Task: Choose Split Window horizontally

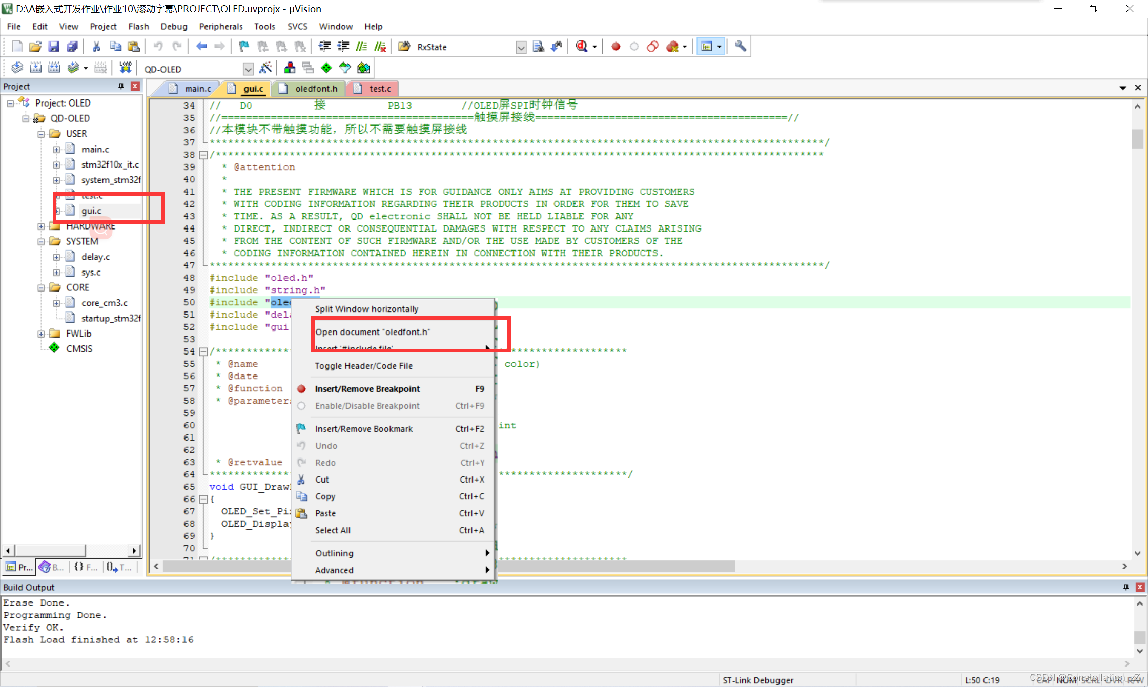Action: click(x=393, y=309)
